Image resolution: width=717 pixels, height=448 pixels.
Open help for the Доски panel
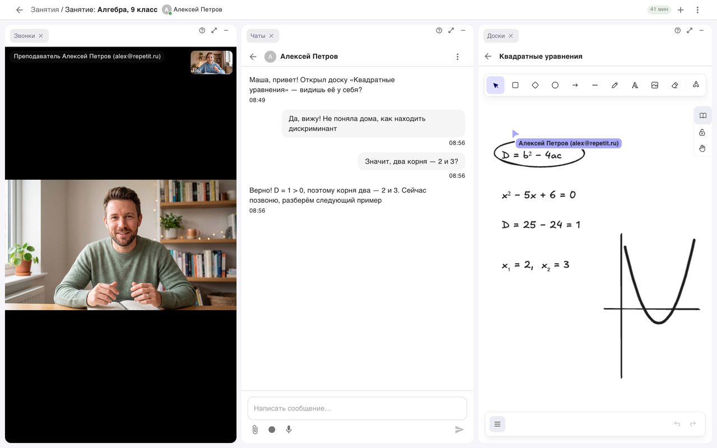pyautogui.click(x=678, y=30)
